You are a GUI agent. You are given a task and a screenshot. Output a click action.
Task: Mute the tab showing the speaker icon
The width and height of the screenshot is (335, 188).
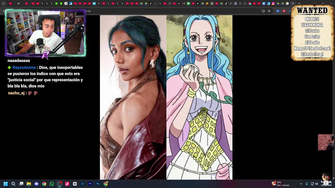(18, 3)
